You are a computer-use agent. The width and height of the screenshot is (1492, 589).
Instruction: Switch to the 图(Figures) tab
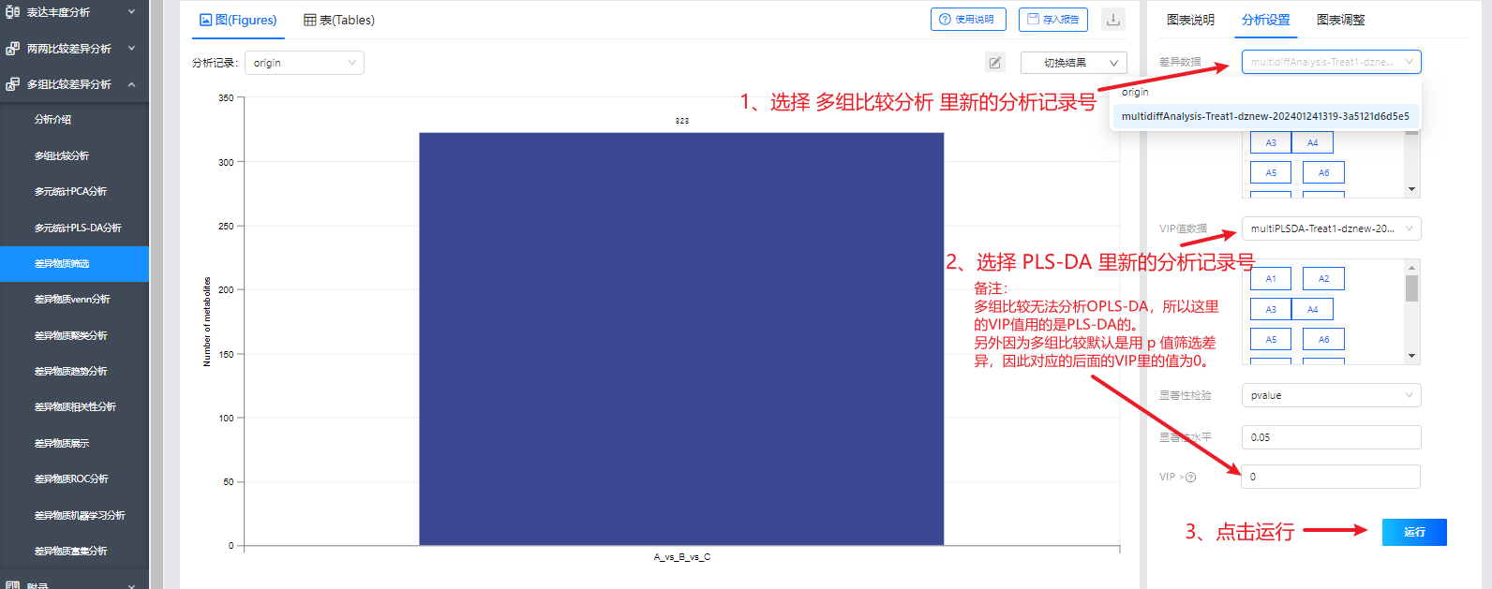pos(238,20)
